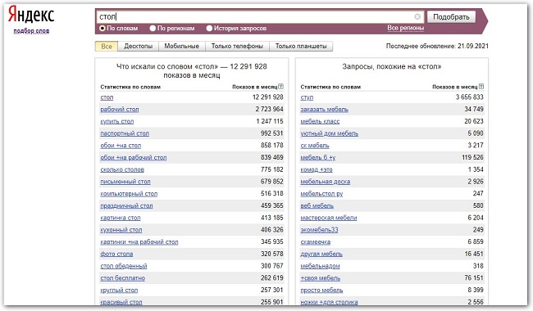The width and height of the screenshot is (533, 311).
Task: Switch to the 'Только телефоны' tab
Action: point(237,46)
